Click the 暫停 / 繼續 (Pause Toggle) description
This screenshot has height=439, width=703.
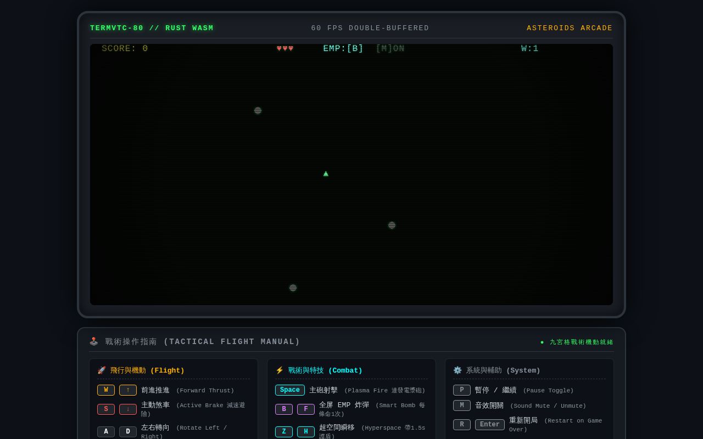click(x=524, y=390)
